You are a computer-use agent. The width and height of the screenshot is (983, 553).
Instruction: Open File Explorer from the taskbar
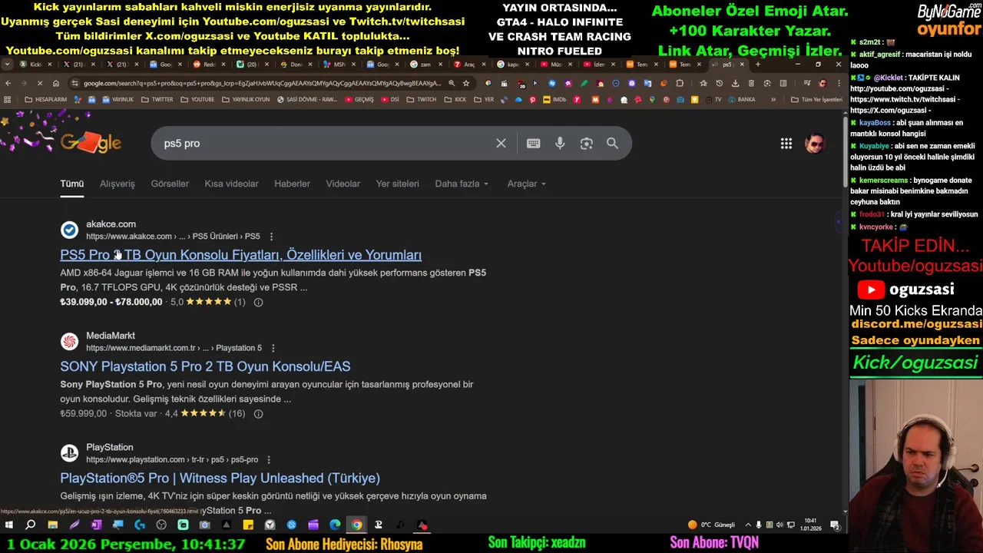click(52, 525)
